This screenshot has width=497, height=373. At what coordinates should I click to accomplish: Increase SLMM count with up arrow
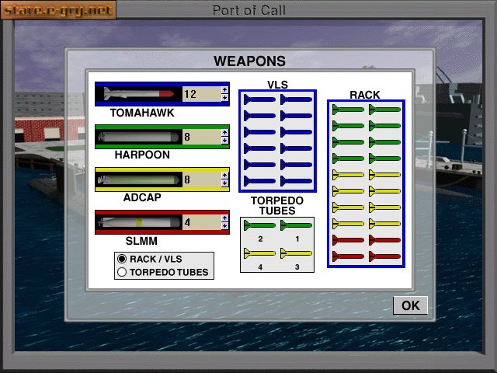coord(224,218)
